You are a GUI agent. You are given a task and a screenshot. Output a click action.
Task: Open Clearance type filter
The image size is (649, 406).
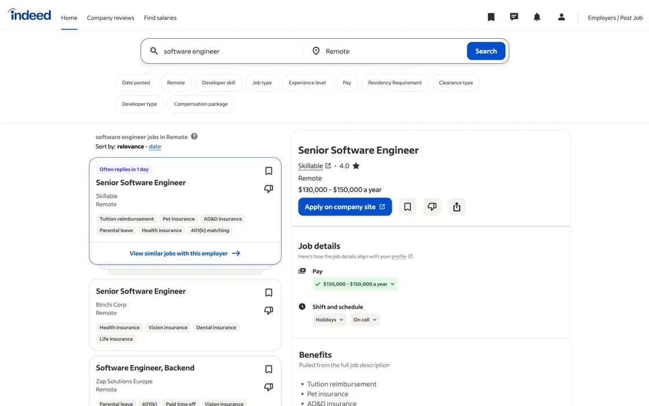(455, 82)
